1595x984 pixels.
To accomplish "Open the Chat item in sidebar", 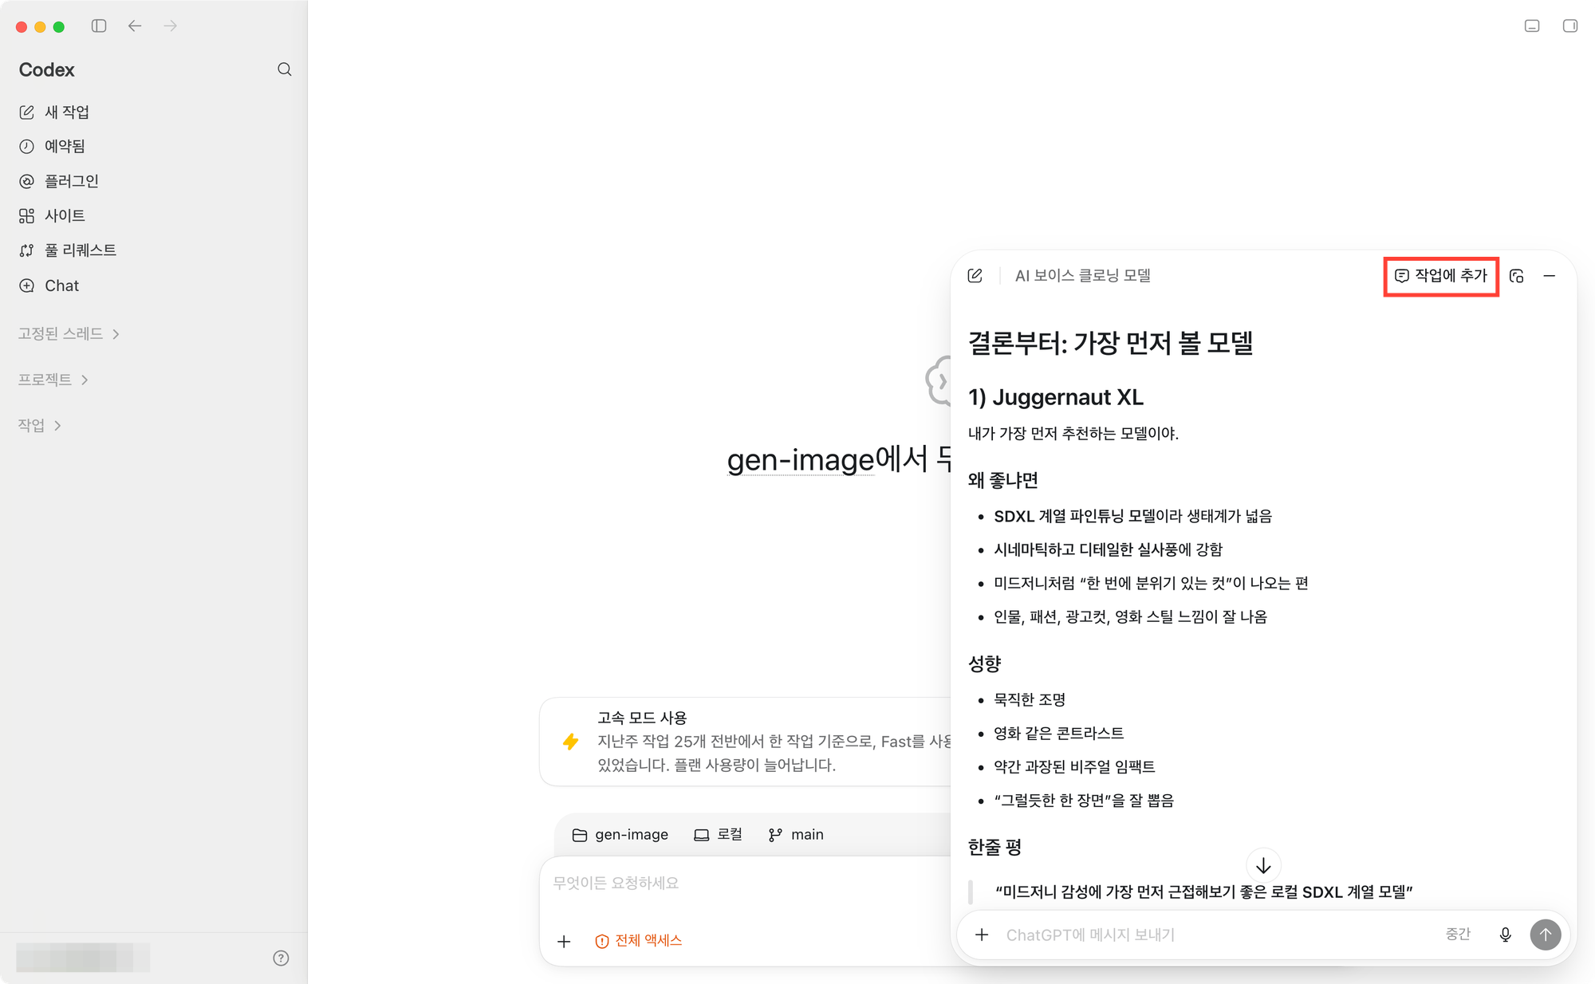I will (x=49, y=285).
